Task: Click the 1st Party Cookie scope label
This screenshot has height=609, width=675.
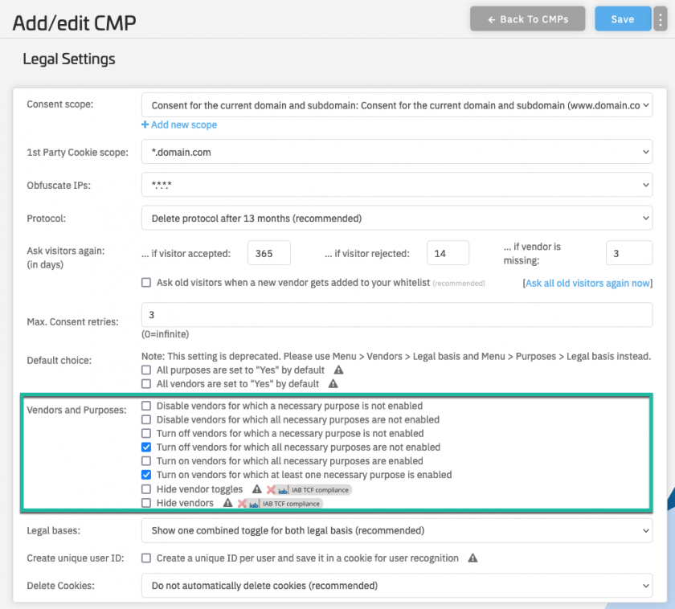Action: click(77, 153)
